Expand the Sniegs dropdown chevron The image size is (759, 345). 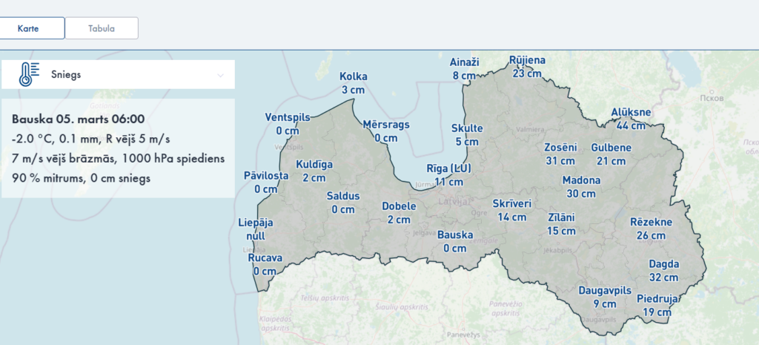coord(220,75)
